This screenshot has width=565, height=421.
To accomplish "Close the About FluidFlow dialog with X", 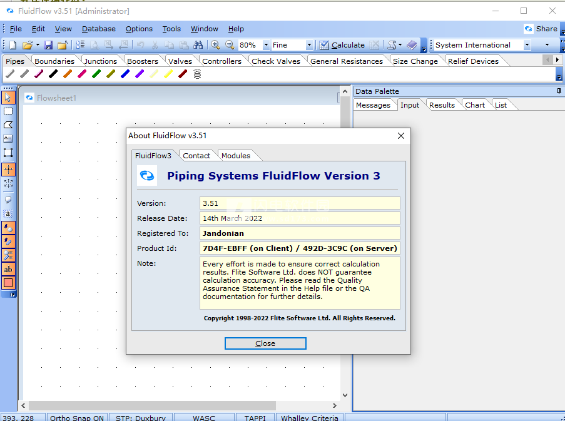I will 401,136.
